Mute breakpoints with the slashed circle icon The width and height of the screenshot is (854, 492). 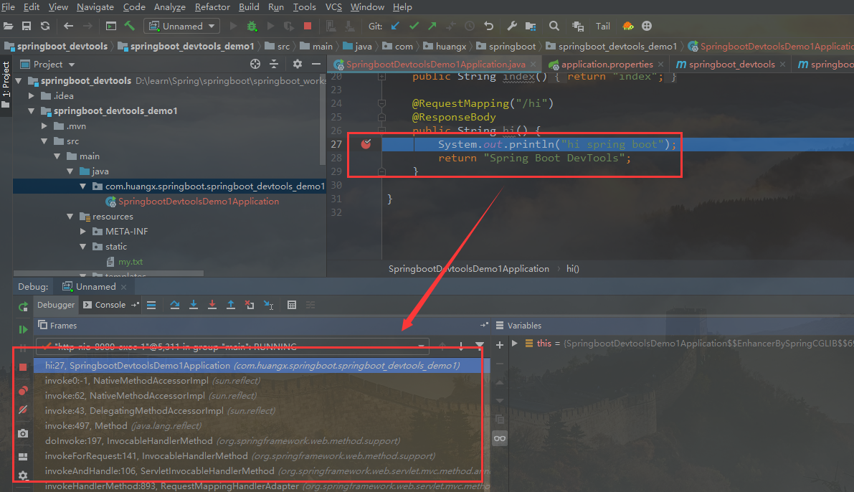[x=23, y=410]
